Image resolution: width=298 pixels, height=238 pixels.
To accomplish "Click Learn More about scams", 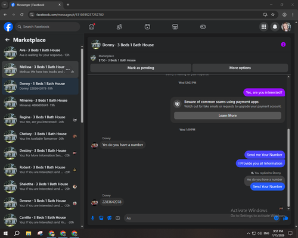I will (228, 115).
